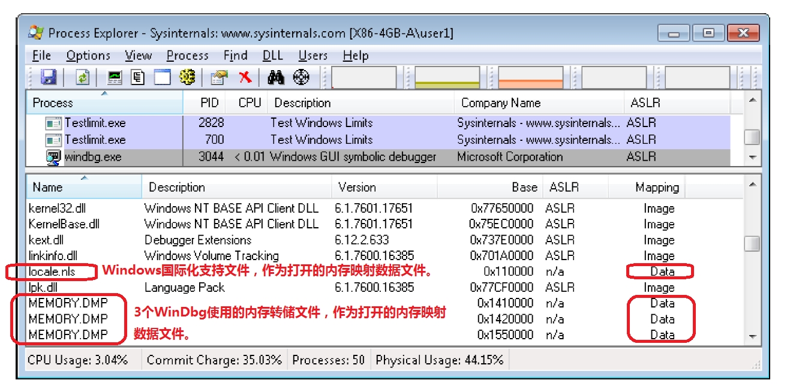Click Debugger Extensions description cell

tap(197, 240)
